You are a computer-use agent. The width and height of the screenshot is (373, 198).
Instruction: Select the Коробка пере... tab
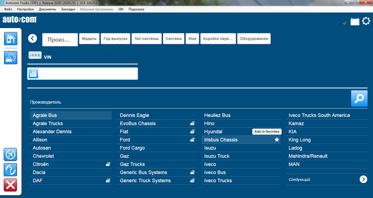(218, 39)
